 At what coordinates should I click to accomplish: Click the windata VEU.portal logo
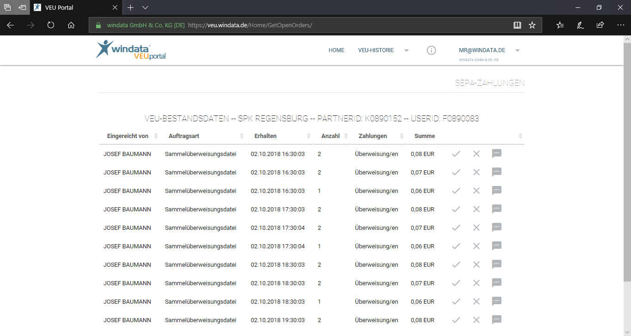coord(131,50)
